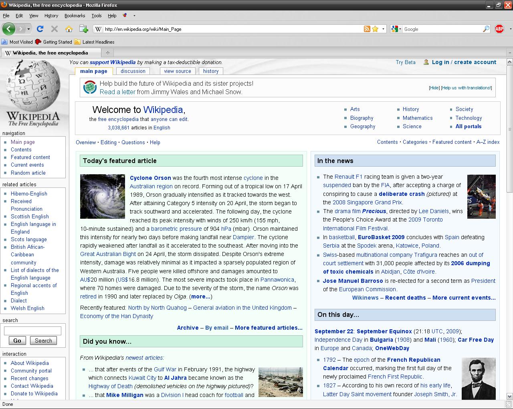The height and width of the screenshot is (409, 513).
Task: Click the colorful icon in the menu bar
Action: 125,16
